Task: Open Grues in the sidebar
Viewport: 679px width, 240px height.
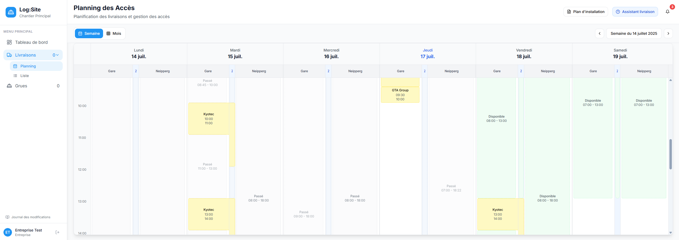Action: coord(33,86)
